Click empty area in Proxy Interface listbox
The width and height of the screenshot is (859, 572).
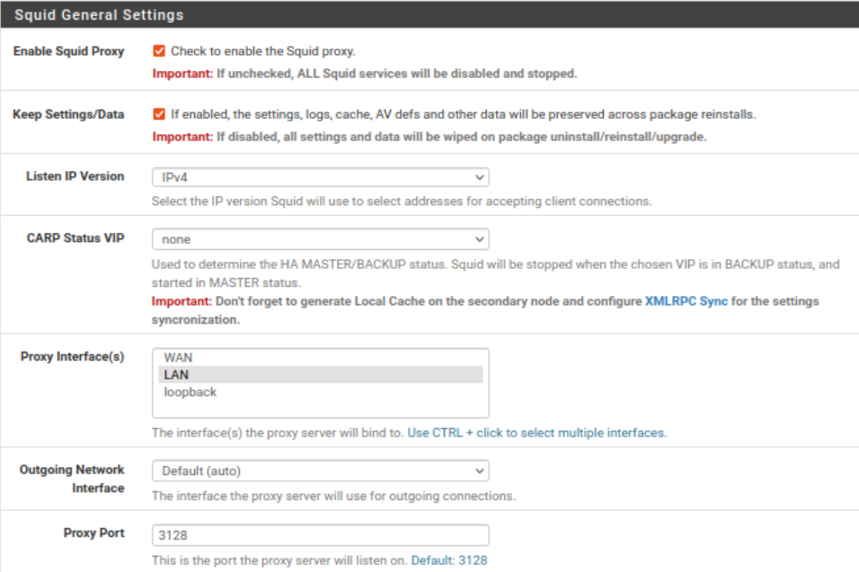321,408
